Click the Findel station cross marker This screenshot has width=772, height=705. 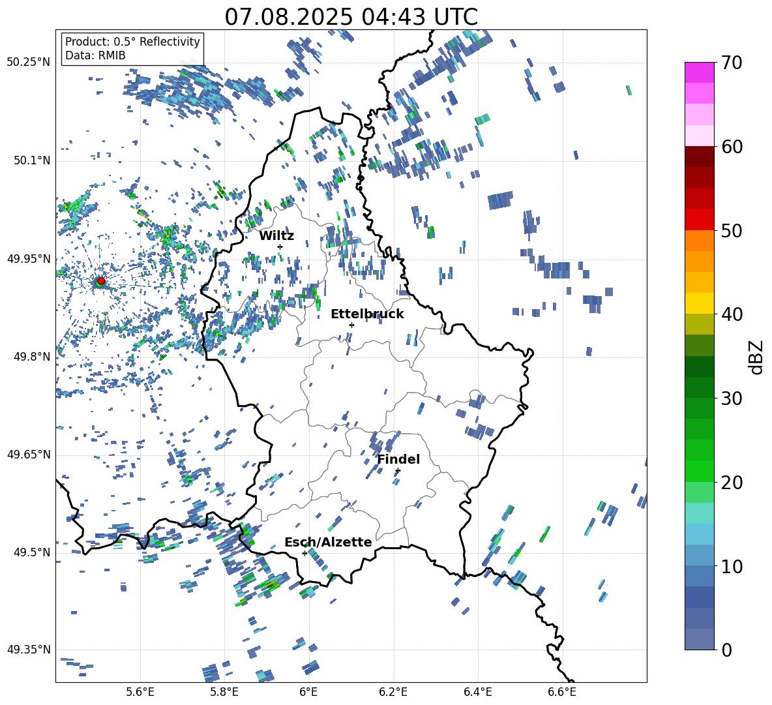point(398,471)
